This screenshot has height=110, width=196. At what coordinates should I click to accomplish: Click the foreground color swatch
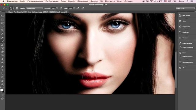2,90
